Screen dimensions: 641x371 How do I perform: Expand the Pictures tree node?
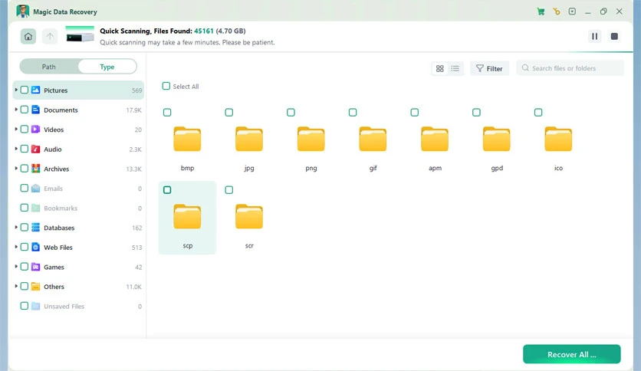(x=16, y=90)
